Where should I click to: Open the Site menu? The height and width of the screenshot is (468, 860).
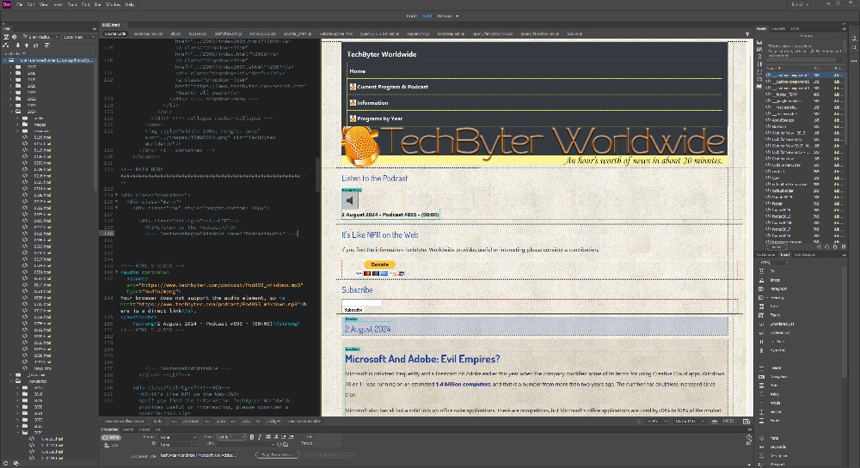pos(98,4)
